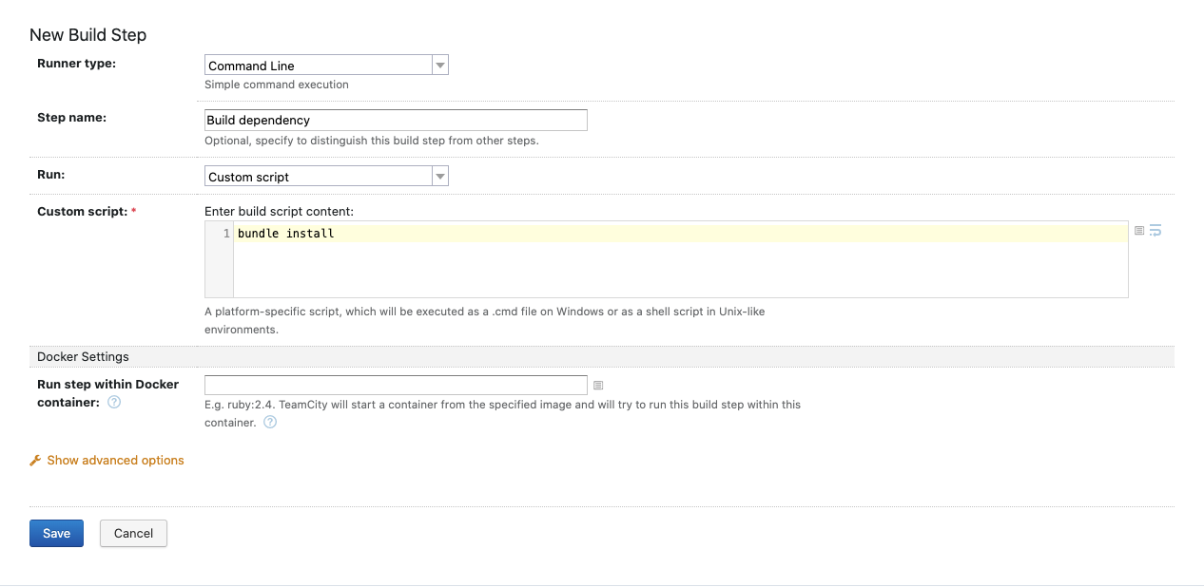Viewport: 1204px width, 587px height.
Task: Click the help icon after the Docker description text
Action: 270,423
